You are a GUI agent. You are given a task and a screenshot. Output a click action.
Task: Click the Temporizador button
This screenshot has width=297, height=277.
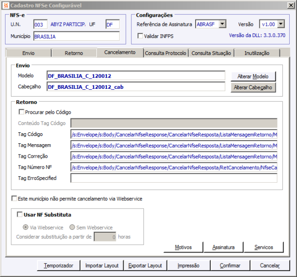pyautogui.click(x=59, y=265)
